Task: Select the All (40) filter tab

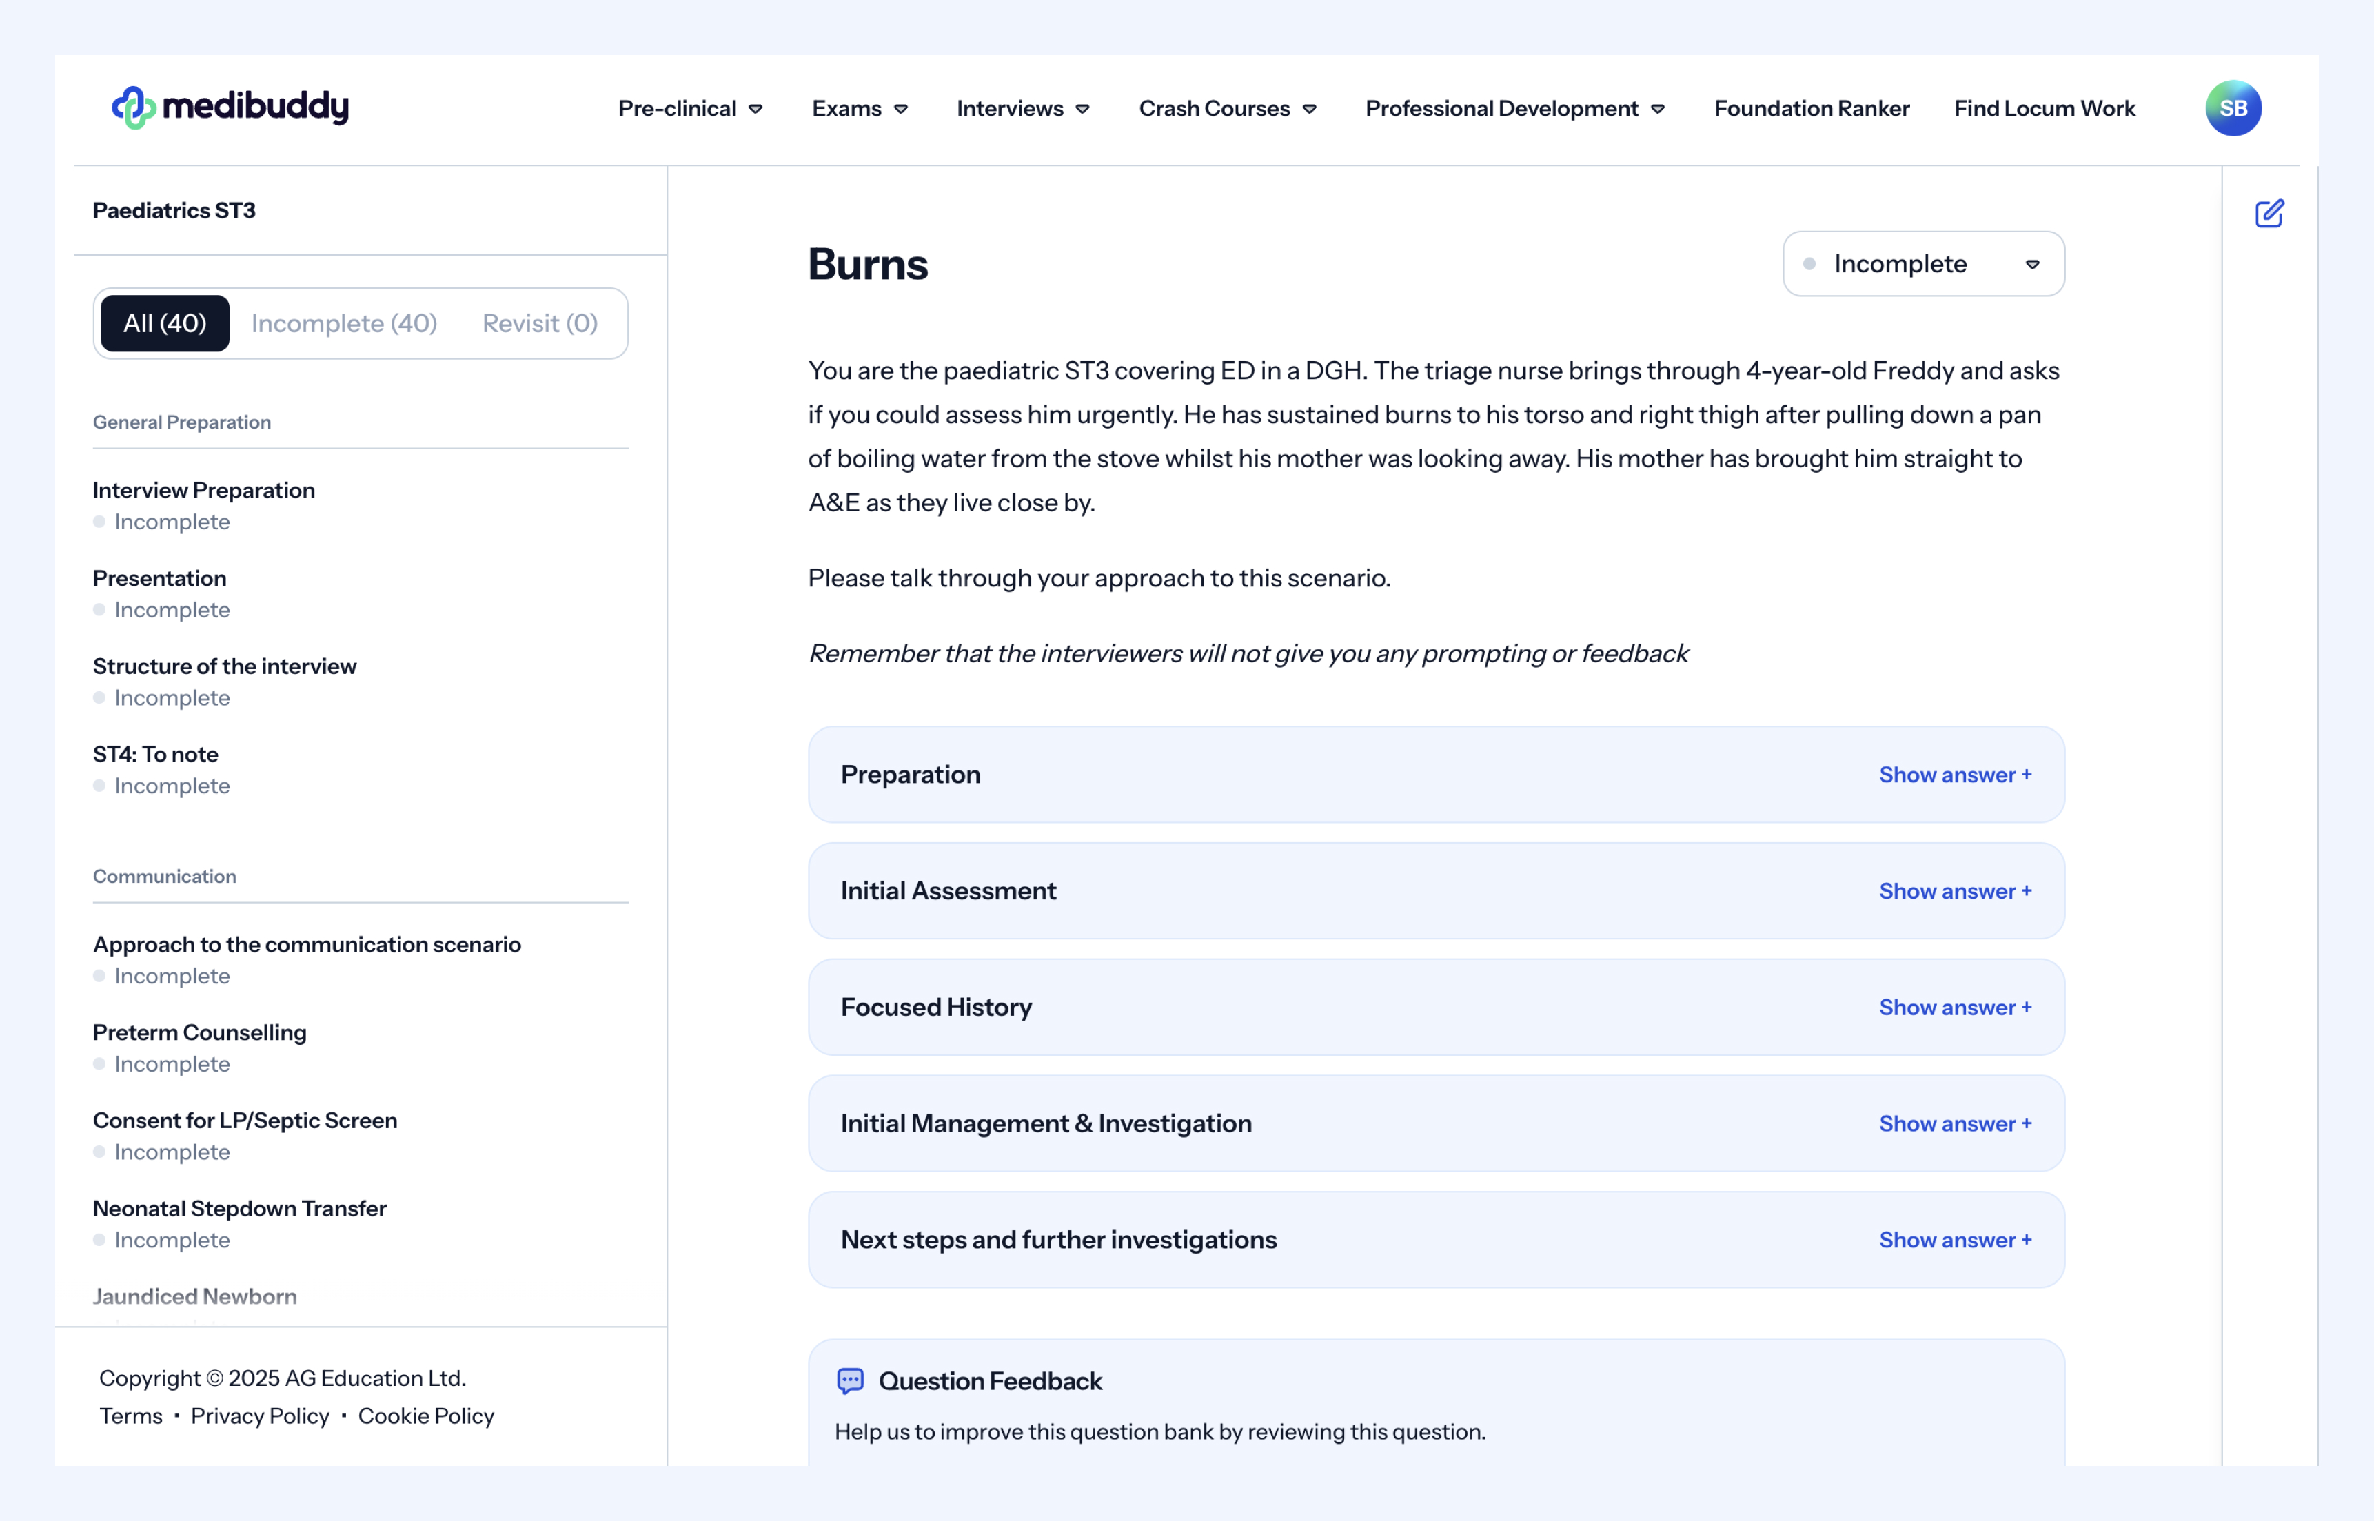Action: point(165,323)
